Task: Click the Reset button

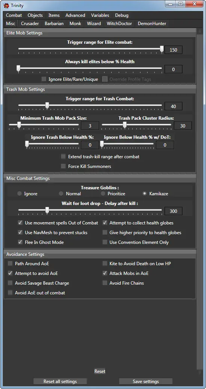Action: click(x=100, y=371)
